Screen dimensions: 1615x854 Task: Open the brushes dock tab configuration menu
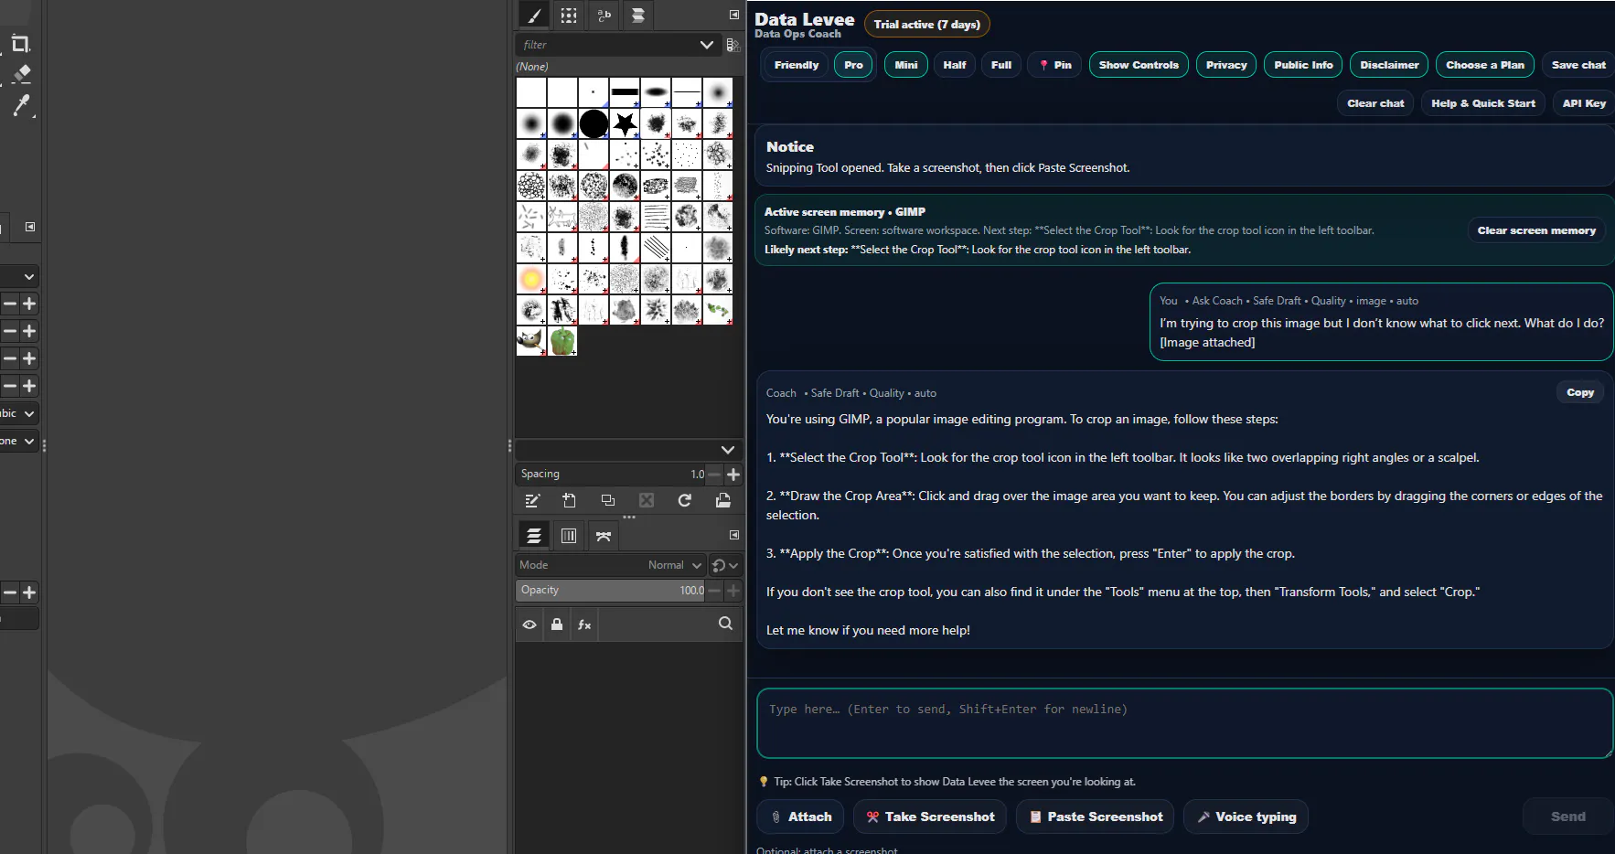click(733, 15)
